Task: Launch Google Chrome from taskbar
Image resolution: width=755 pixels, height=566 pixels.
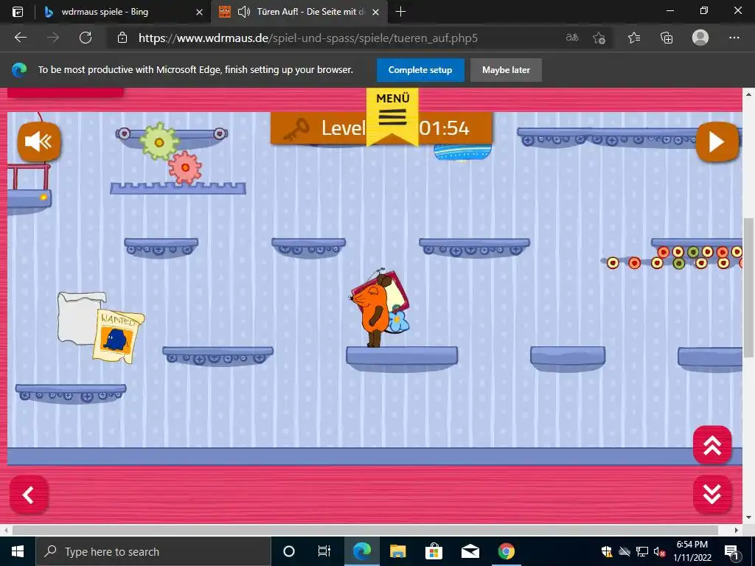Action: pos(506,551)
